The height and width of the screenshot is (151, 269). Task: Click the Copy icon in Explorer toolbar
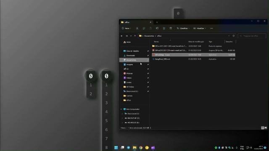click(x=144, y=29)
